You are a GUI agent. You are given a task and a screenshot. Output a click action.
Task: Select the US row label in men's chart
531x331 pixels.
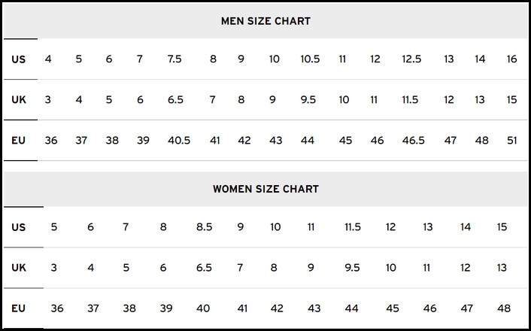[19, 59]
